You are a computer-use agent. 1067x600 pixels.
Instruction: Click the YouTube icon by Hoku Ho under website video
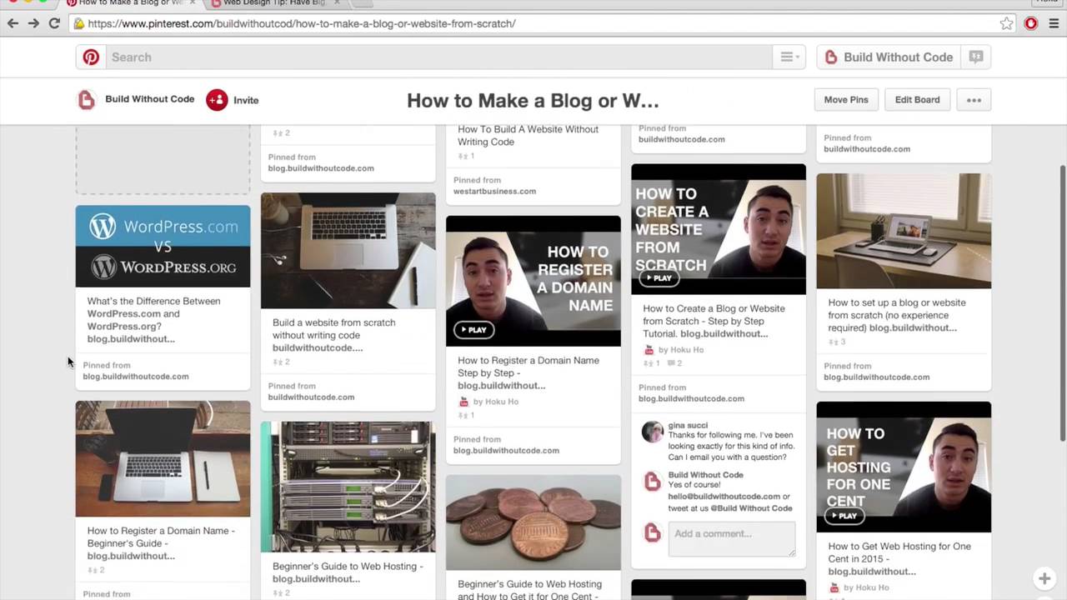coord(649,350)
